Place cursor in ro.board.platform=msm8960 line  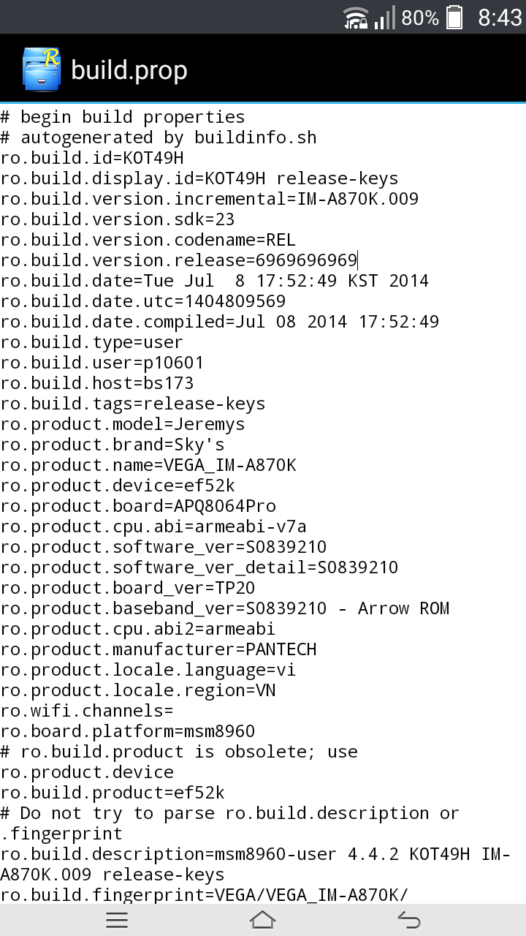pyautogui.click(x=128, y=731)
